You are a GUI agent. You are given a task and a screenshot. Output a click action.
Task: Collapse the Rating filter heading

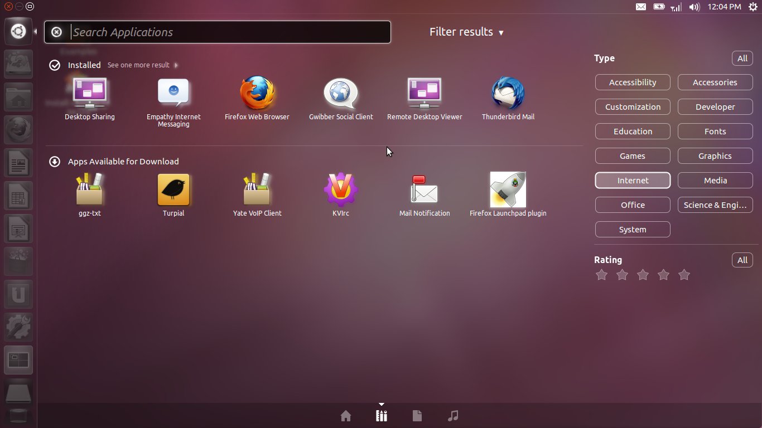pos(608,260)
